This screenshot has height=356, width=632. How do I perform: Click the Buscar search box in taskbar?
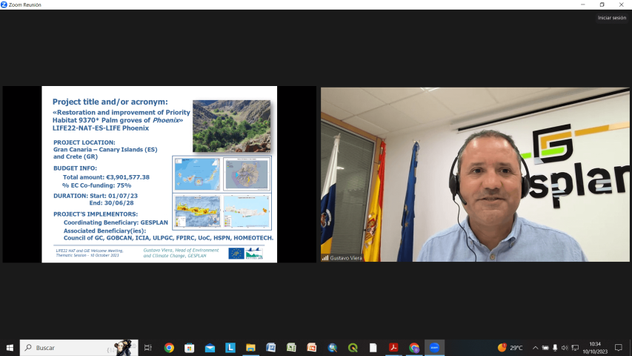(x=79, y=348)
